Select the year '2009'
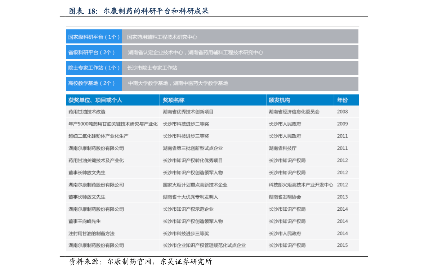This screenshot has width=429, height=273. point(342,124)
